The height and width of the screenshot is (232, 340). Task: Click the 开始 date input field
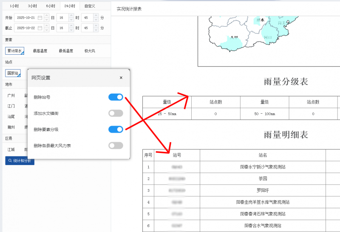[x=26, y=18]
